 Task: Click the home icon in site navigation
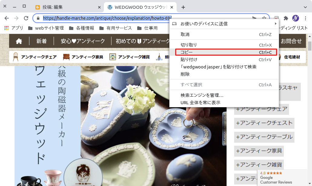pos(19,41)
